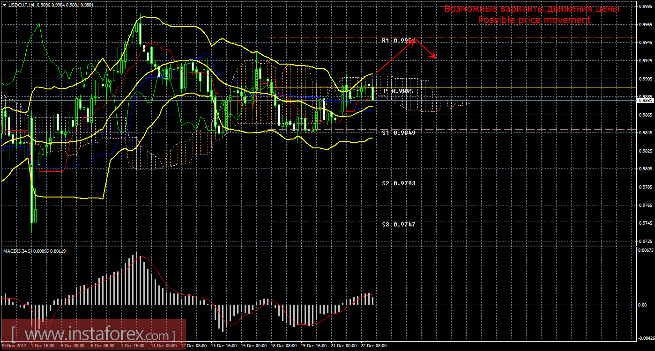
Task: Click time axis label 12 Dec 08:00
Action: [x=194, y=346]
